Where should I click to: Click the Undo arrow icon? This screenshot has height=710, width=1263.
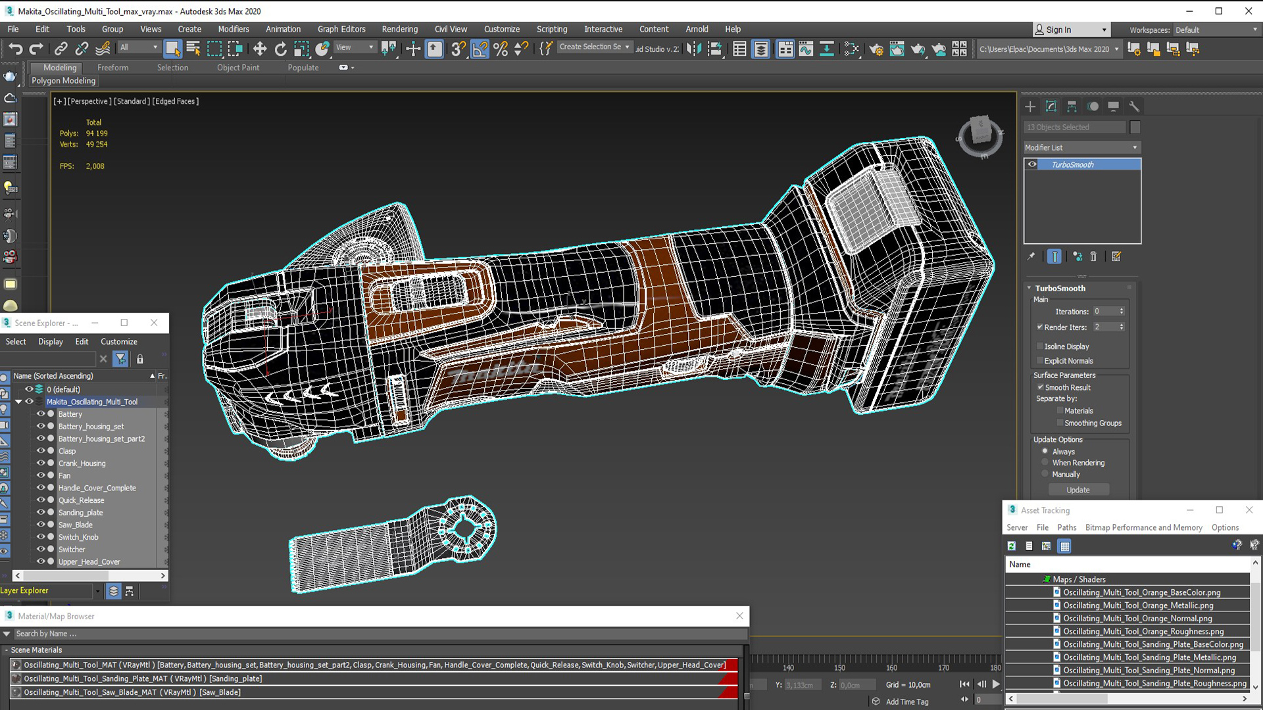point(15,49)
